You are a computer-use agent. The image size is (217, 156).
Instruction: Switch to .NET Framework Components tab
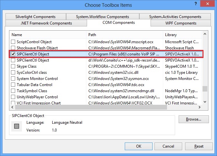(x=46, y=23)
